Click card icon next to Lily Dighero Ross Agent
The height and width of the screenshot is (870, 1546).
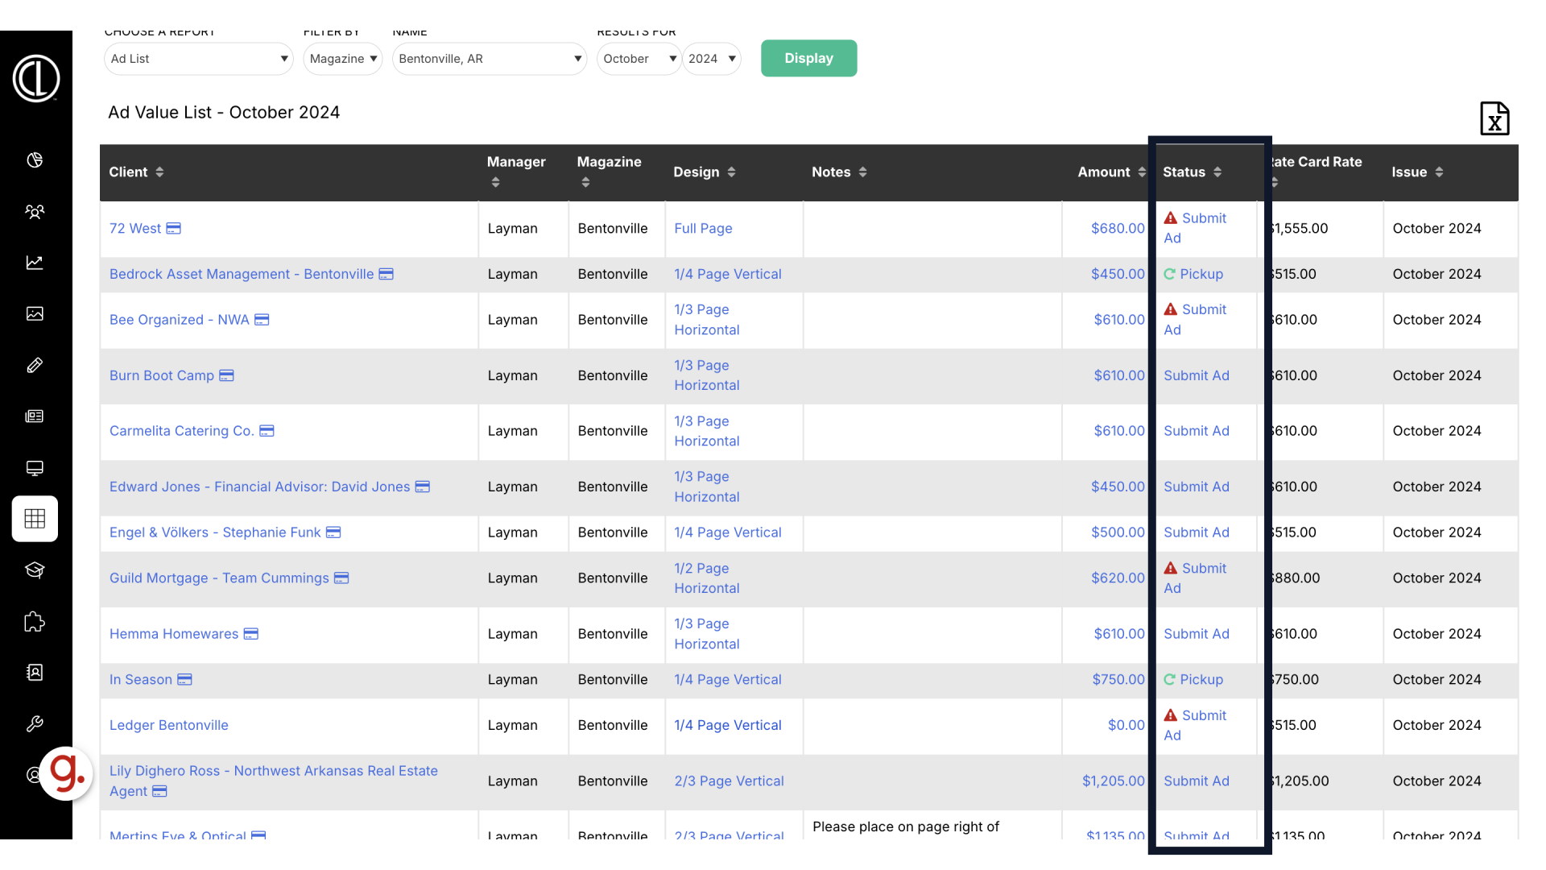[159, 791]
